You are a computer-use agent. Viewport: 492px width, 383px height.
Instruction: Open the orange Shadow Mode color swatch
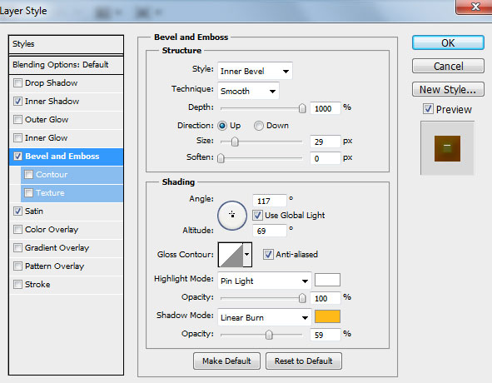[x=327, y=316]
